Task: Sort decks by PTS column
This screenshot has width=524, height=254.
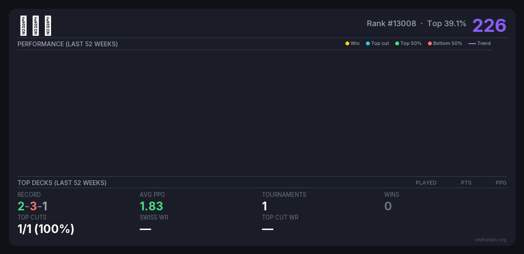Action: [x=466, y=183]
